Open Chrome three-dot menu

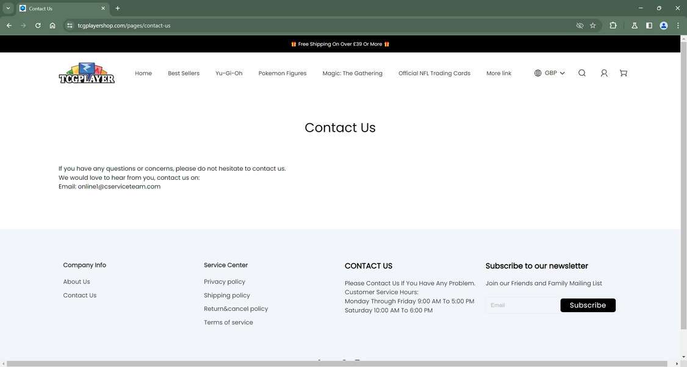(678, 26)
